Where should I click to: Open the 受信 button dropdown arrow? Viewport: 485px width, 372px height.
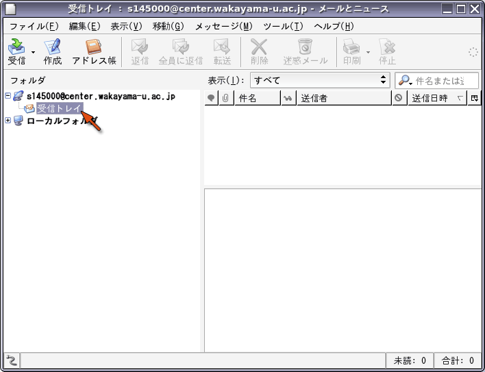[x=33, y=51]
